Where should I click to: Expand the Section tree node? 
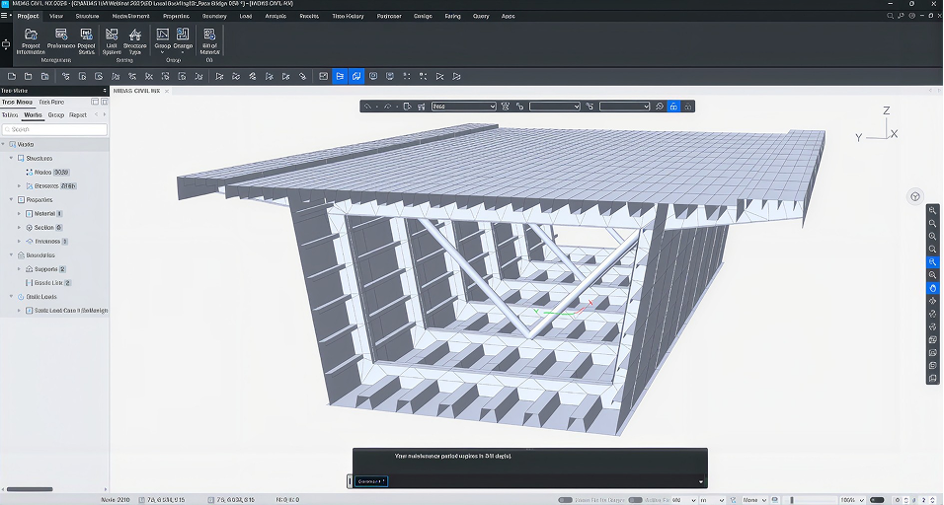20,227
